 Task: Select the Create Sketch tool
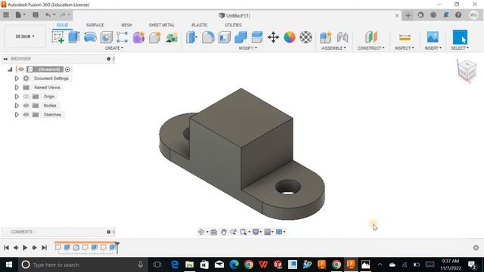pos(57,37)
